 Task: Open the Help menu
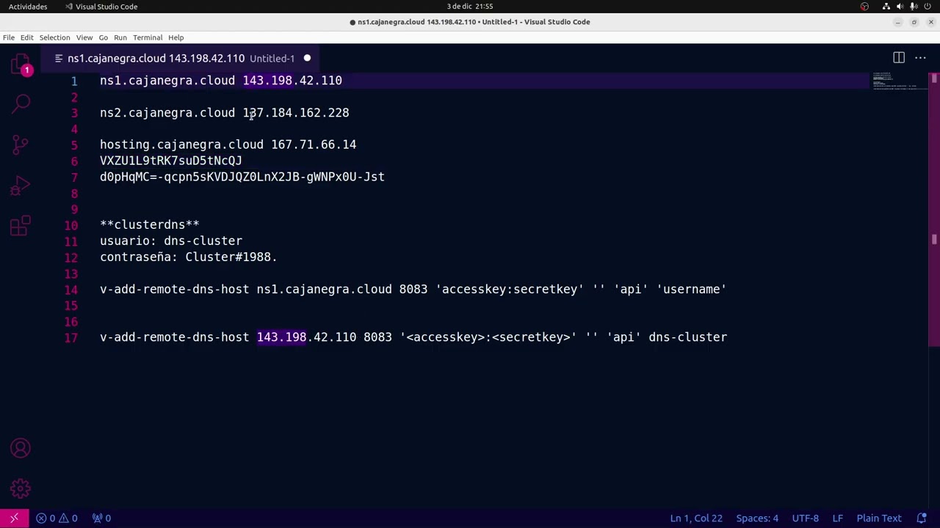pyautogui.click(x=176, y=37)
